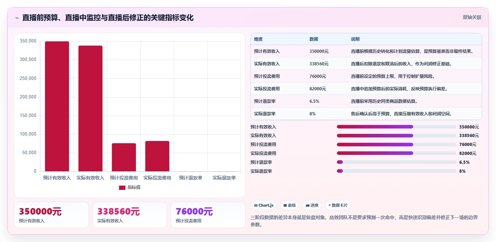This screenshot has width=496, height=242.
Task: Click the 预计有效收入 chart bar
Action: point(57,106)
